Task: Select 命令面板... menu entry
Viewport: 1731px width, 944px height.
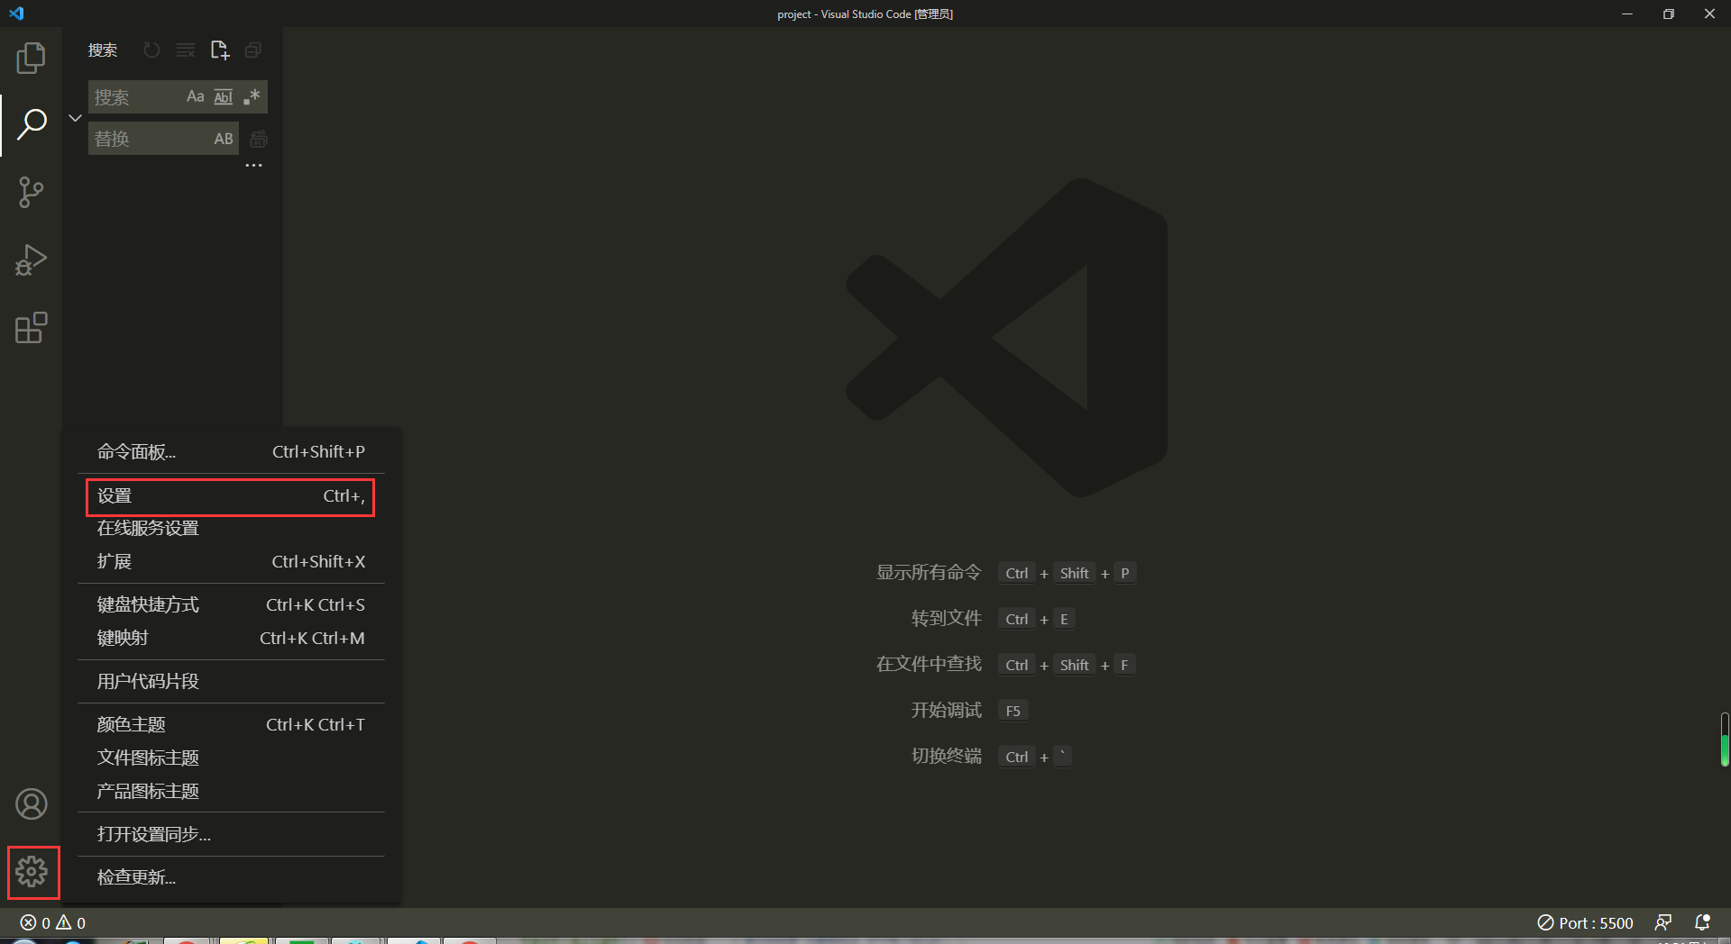Action: tap(231, 452)
